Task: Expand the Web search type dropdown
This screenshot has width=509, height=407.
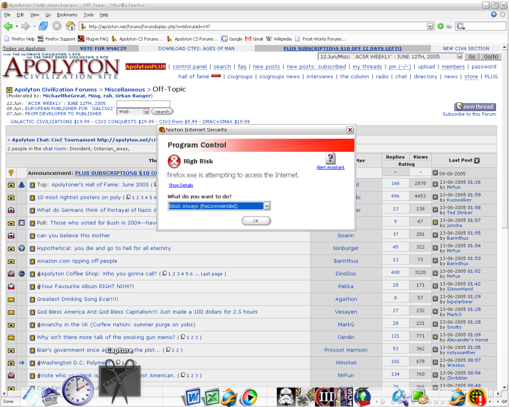Action: 146,111
